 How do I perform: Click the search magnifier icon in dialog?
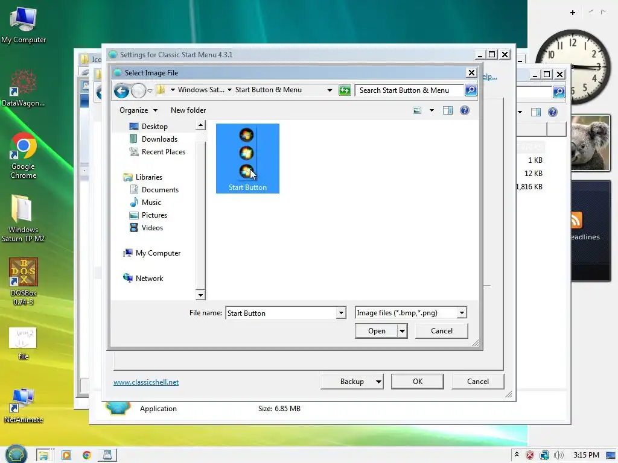tap(471, 90)
